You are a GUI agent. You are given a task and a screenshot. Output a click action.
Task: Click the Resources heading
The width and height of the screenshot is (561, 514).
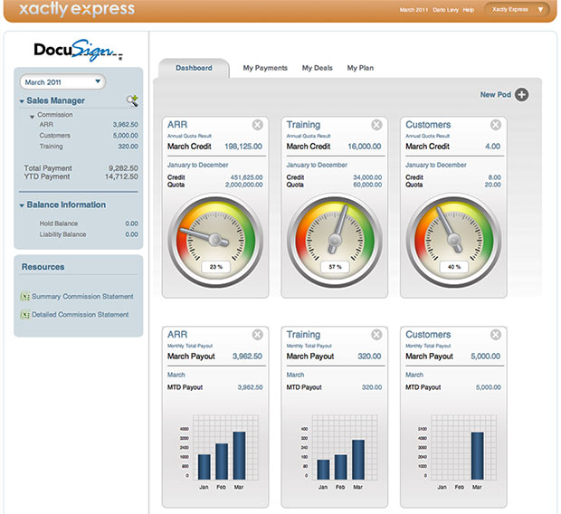[43, 267]
